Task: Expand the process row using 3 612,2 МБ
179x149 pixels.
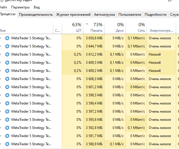Action: (x=1, y=54)
